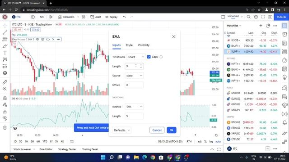Open the Unnamed layout dropdown arrow
The height and width of the screenshot is (162, 289).
(x=242, y=17)
